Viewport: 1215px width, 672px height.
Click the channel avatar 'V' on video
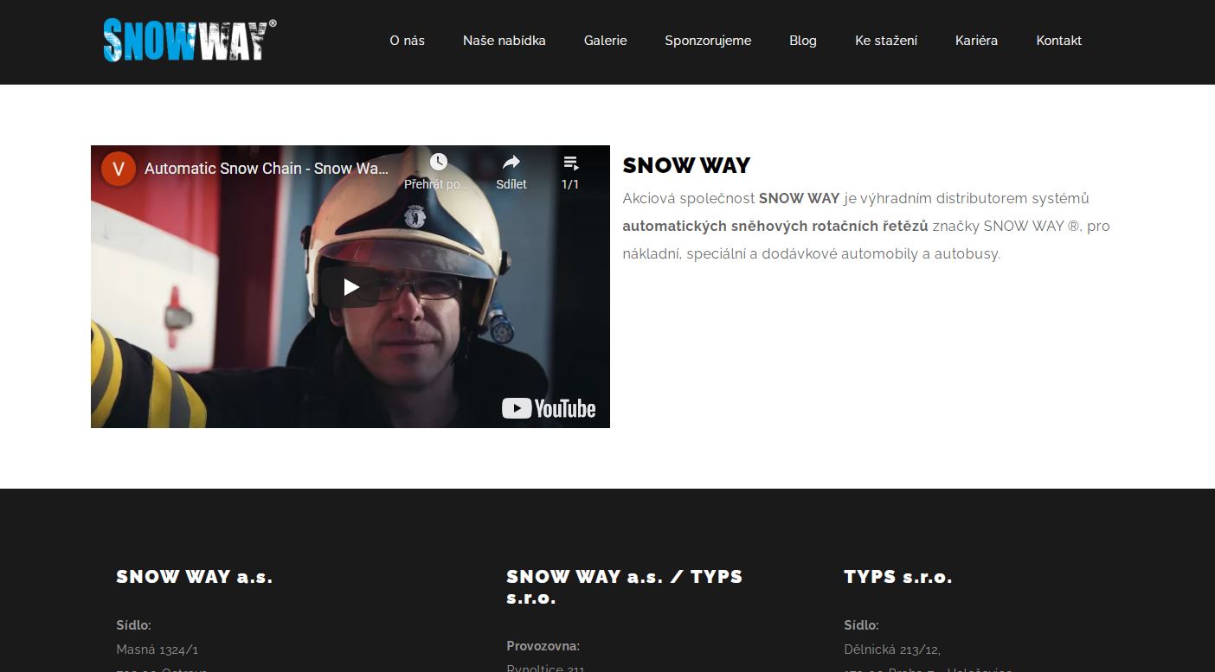coord(119,169)
